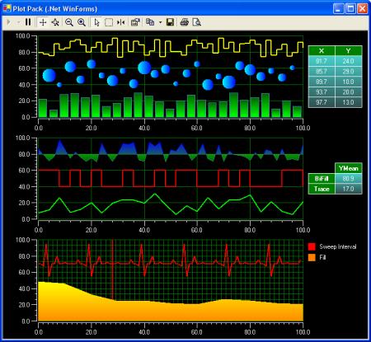Copy plot to clipboard icon
371x342 pixels.
pyautogui.click(x=150, y=22)
